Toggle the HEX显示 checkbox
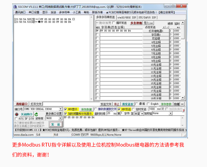This screenshot has width=207, height=167. coord(66,109)
